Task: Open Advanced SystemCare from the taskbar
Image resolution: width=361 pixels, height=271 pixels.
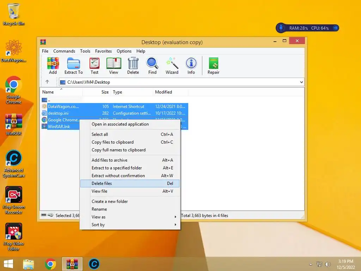Action: click(94, 264)
